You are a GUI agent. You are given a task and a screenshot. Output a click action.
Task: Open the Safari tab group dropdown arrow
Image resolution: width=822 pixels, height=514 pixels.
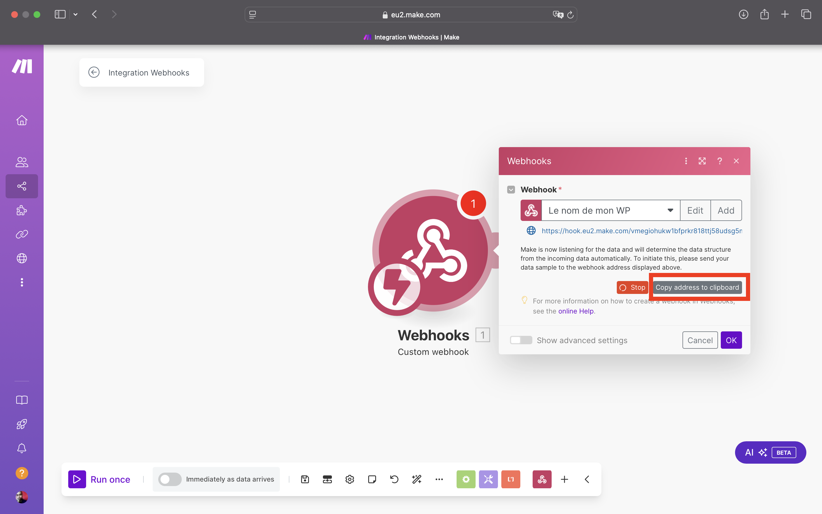pyautogui.click(x=75, y=14)
